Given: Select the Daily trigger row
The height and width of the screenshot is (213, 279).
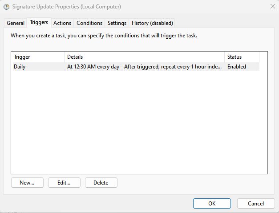Looking at the screenshot, I should (20, 67).
